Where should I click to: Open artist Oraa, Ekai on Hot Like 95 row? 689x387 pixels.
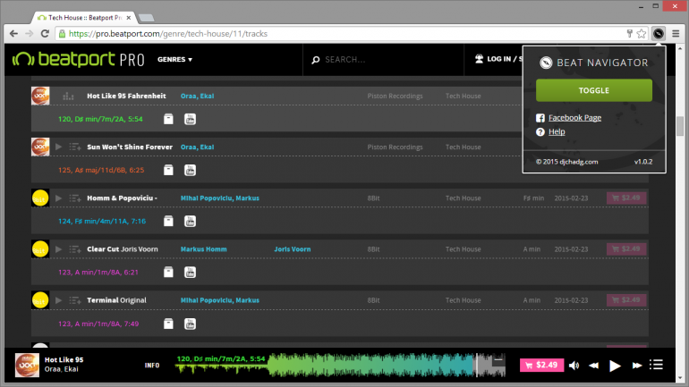[197, 97]
